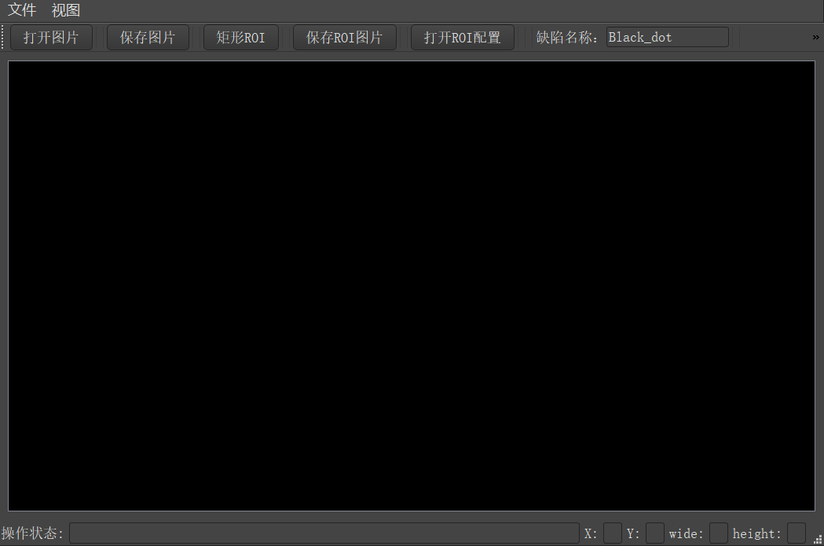
Task: Click the height value field
Action: [x=797, y=533]
